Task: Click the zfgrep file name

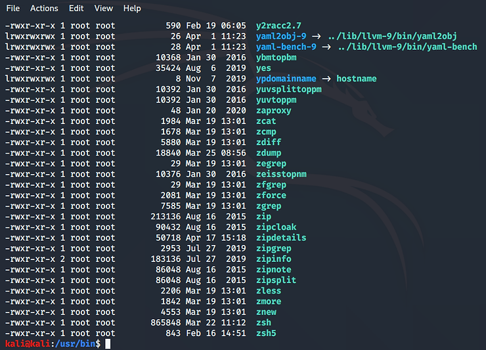Action: click(x=271, y=185)
